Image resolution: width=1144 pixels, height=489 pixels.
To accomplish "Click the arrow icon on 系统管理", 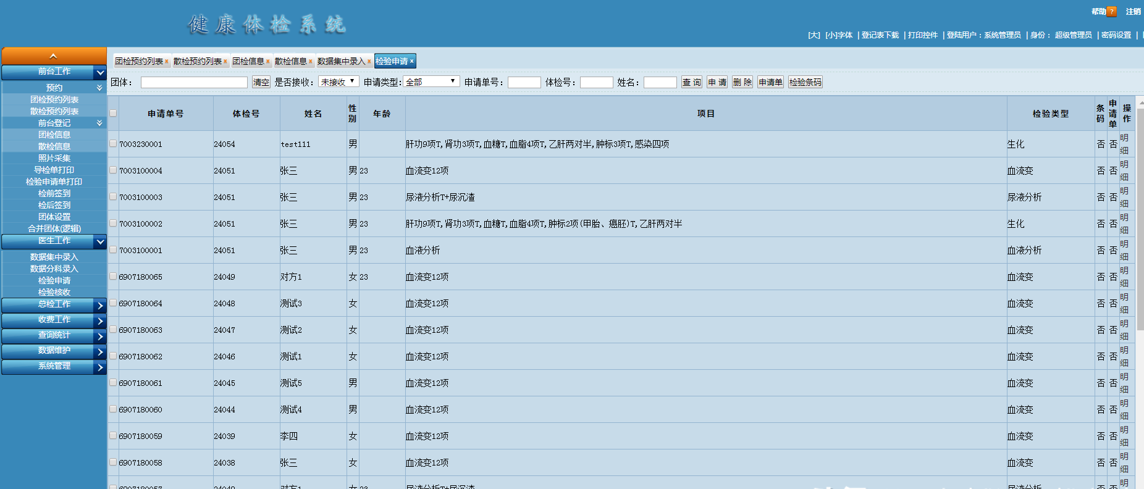I will (x=100, y=367).
